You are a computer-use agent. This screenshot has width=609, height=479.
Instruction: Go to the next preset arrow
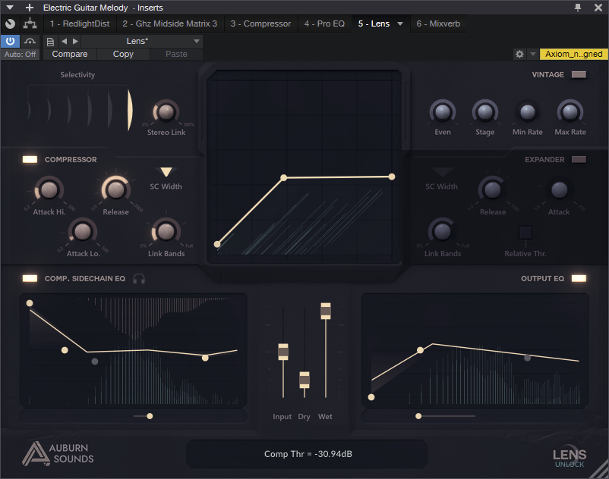tap(75, 41)
